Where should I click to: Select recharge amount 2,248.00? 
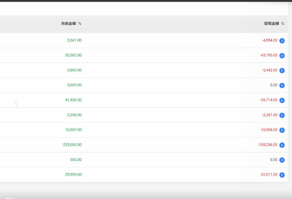pyautogui.click(x=74, y=115)
